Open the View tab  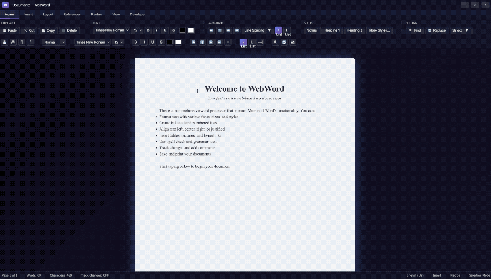(116, 15)
